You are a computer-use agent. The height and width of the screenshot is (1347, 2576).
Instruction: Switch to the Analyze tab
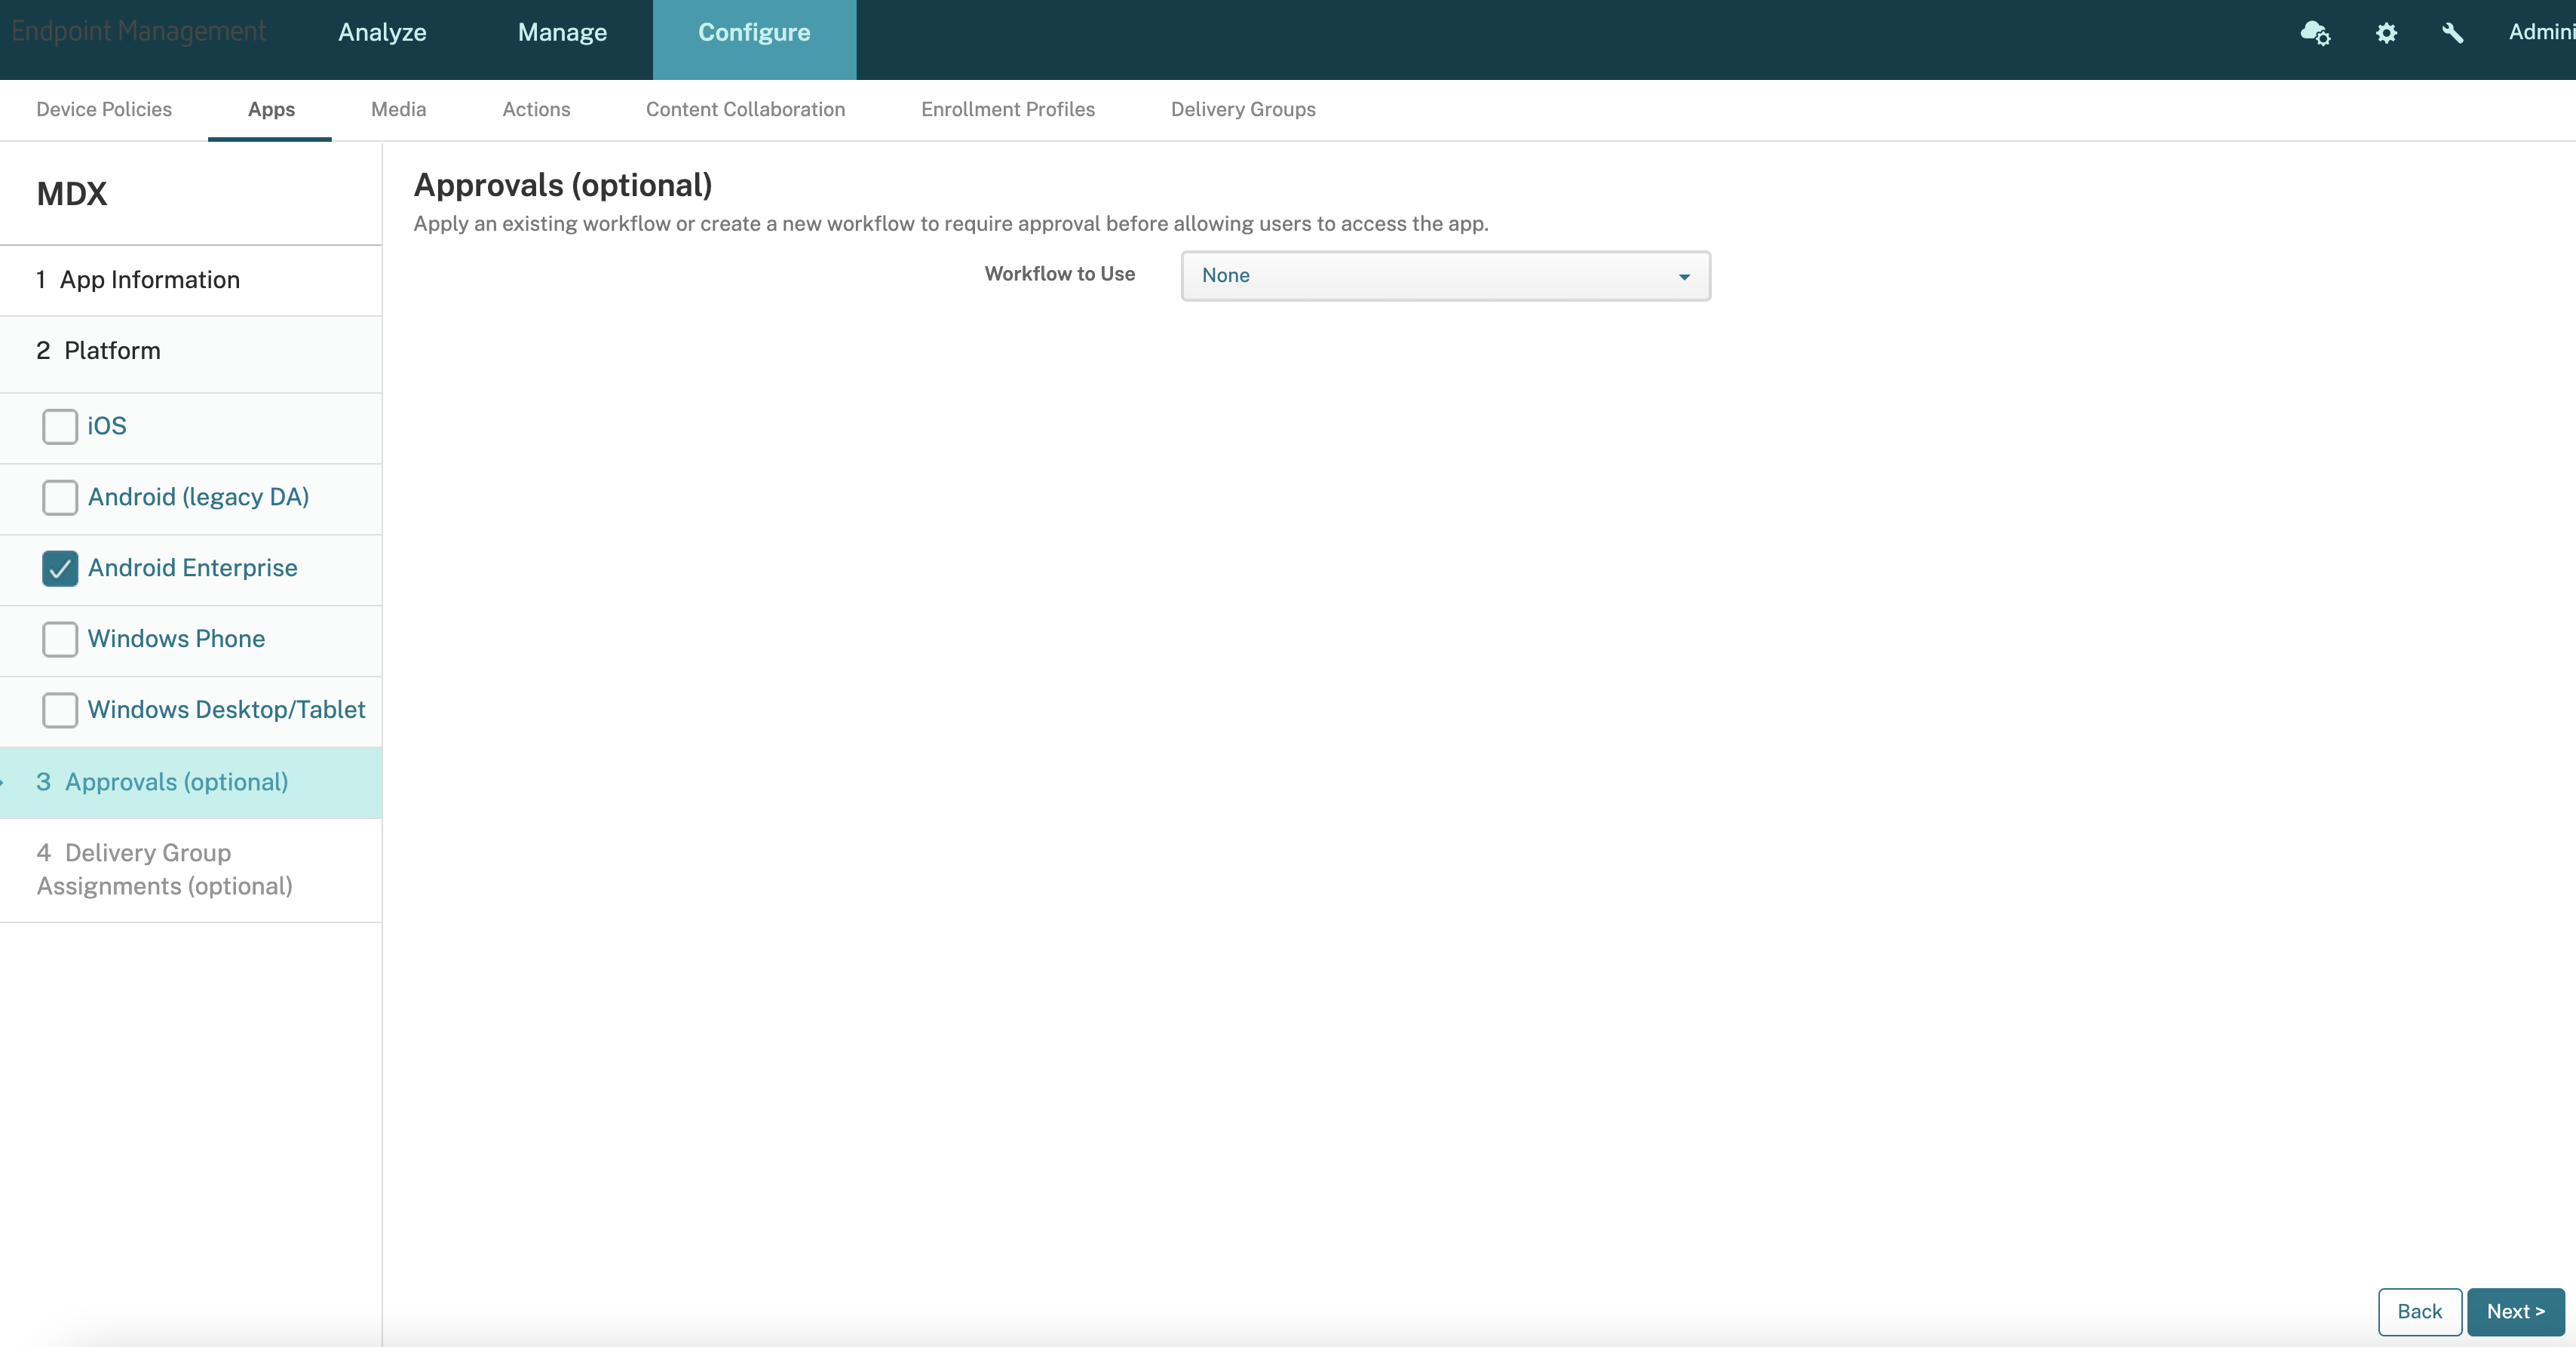point(382,32)
